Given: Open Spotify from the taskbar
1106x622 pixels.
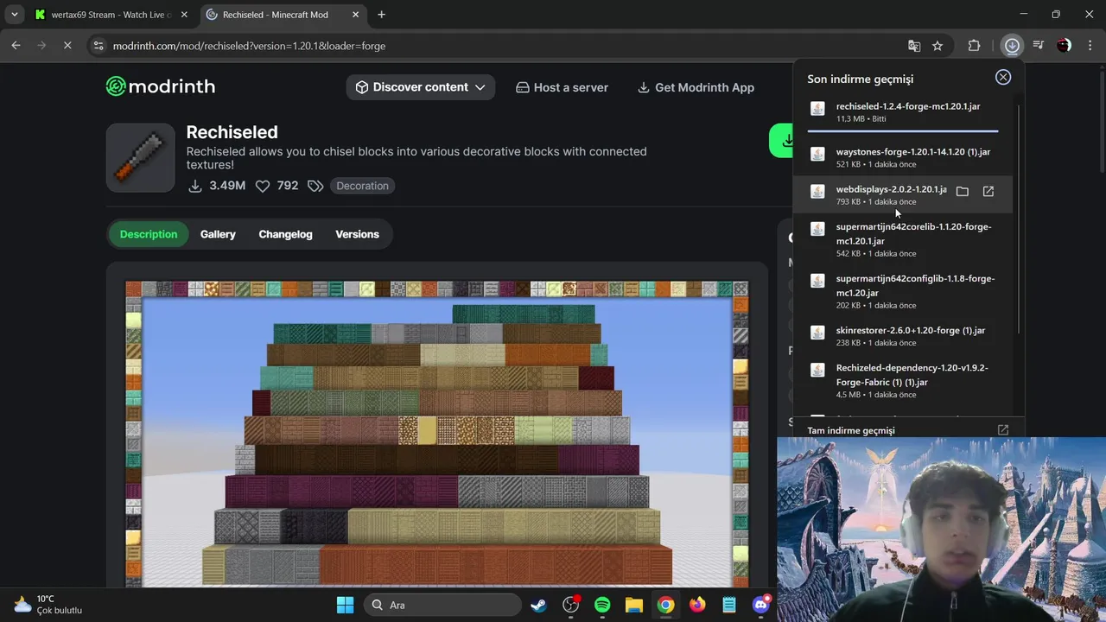Looking at the screenshot, I should pyautogui.click(x=602, y=605).
